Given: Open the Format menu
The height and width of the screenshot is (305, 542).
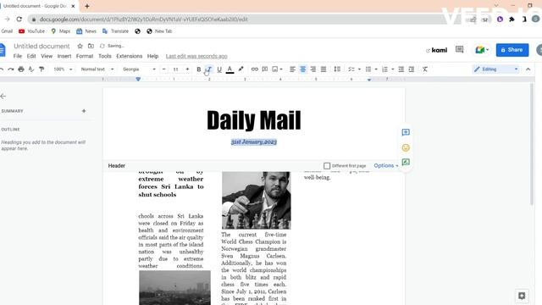Looking at the screenshot, I should click(x=85, y=56).
